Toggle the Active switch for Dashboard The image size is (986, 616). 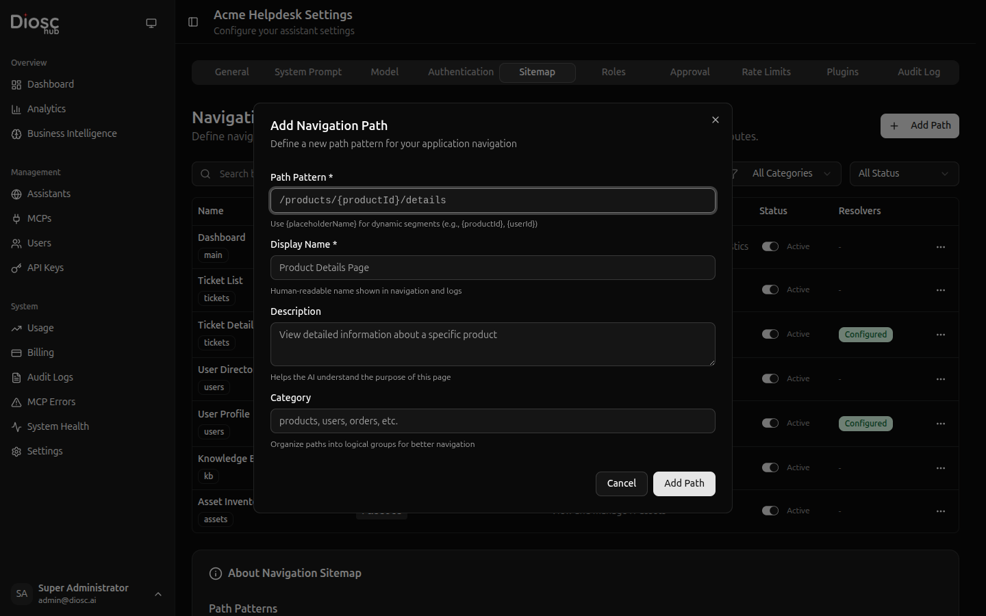770,246
